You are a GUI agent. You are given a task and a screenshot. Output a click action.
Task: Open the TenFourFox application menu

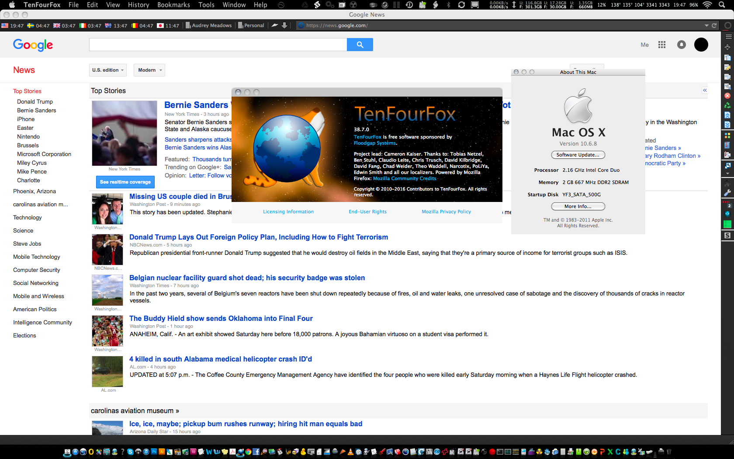point(42,5)
